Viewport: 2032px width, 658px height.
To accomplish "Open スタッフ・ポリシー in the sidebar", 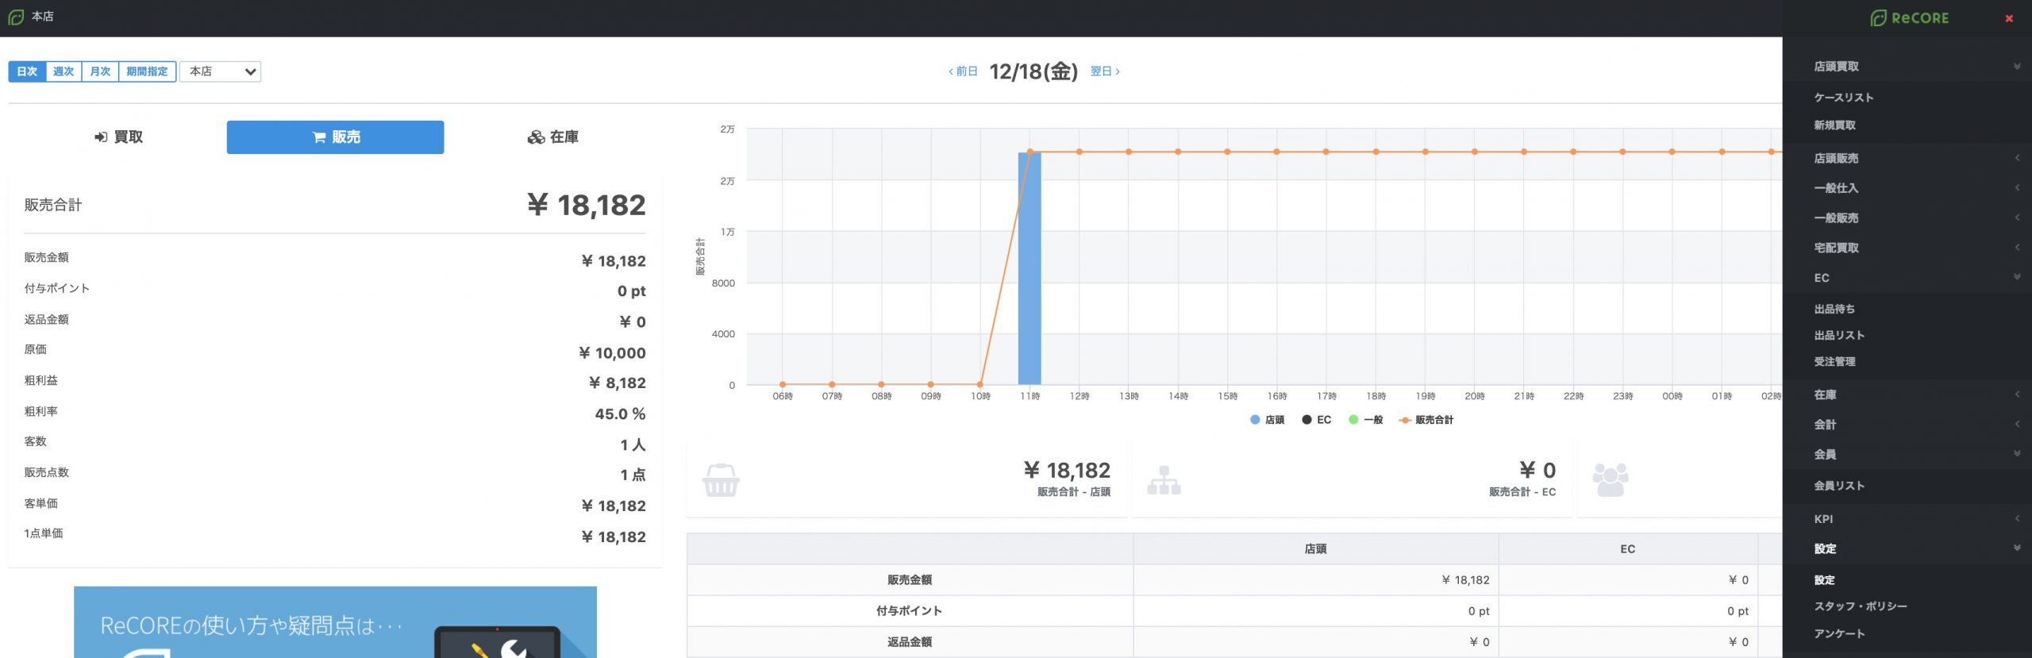I will click(1861, 606).
